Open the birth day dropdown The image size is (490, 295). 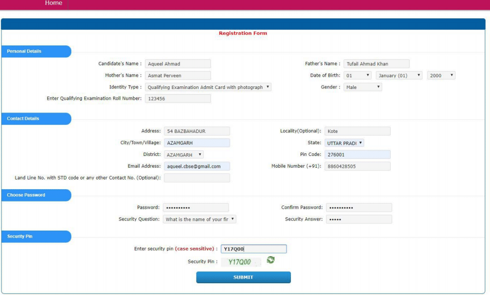pos(357,76)
